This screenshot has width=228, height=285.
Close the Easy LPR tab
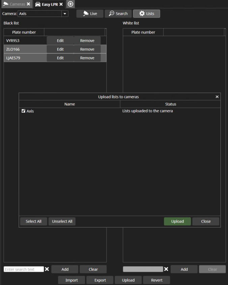click(x=61, y=4)
